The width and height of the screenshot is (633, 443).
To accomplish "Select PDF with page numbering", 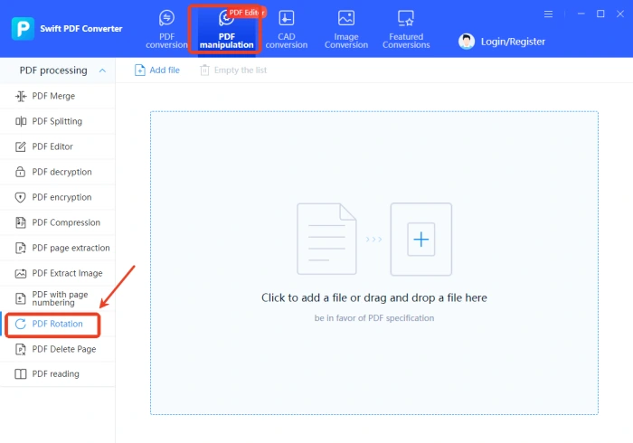I will tap(58, 298).
